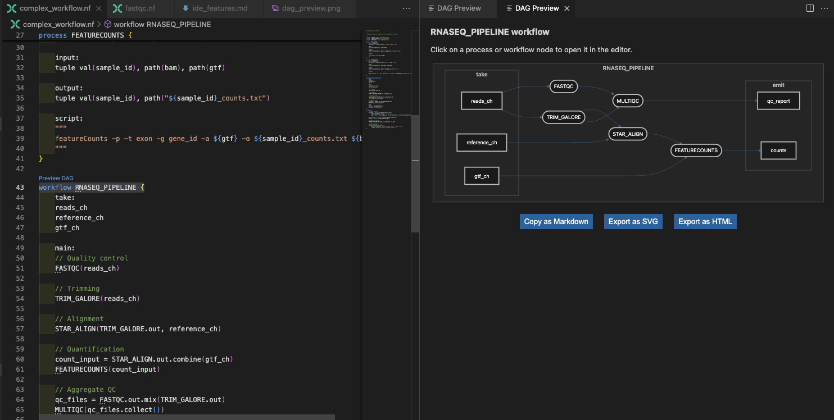Image resolution: width=834 pixels, height=420 pixels.
Task: Click the image icon on dag_preview.png tab
Action: pyautogui.click(x=275, y=8)
